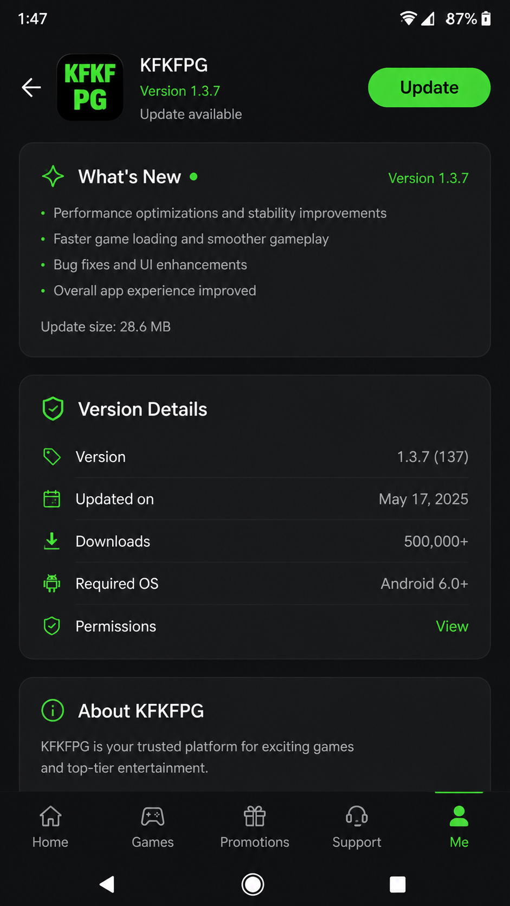This screenshot has width=510, height=906.
Task: Tap the Version Details shield icon
Action: [53, 409]
